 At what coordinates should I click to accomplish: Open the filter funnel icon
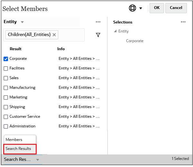click(98, 35)
